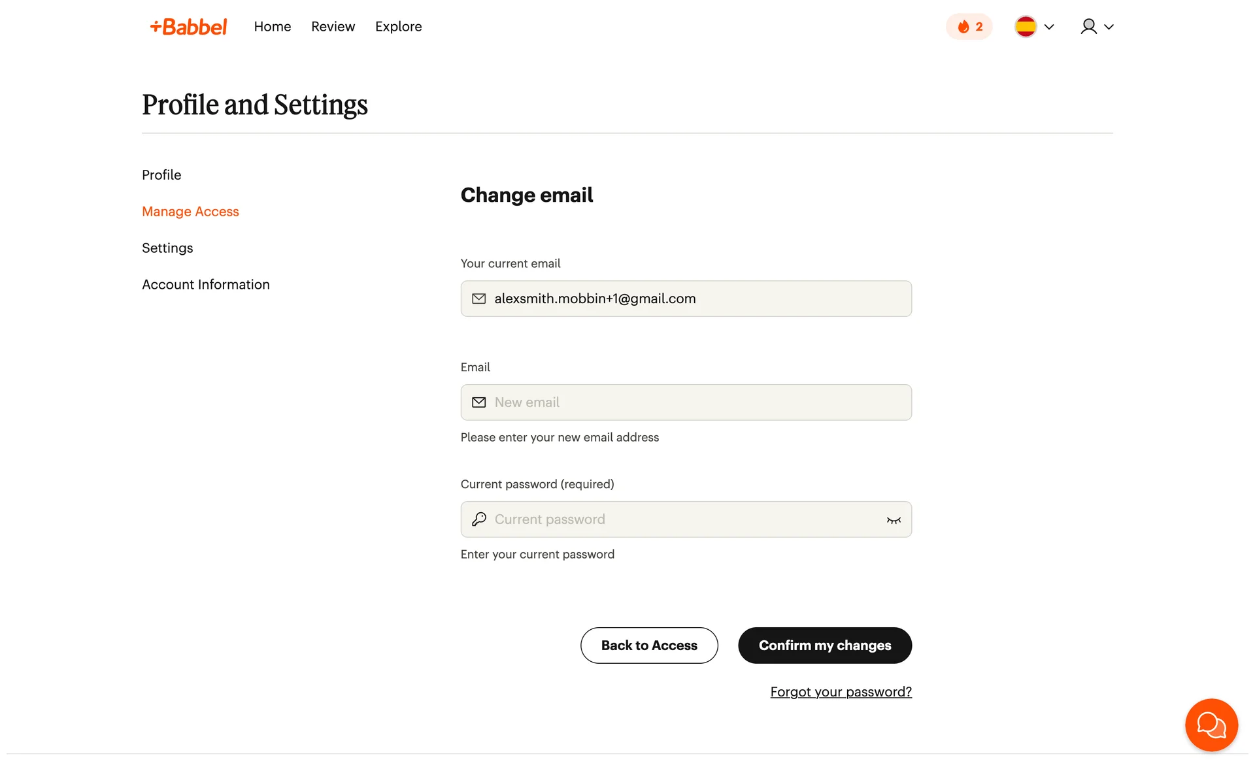The width and height of the screenshot is (1255, 784).
Task: Go to Home in top navigation
Action: point(273,27)
